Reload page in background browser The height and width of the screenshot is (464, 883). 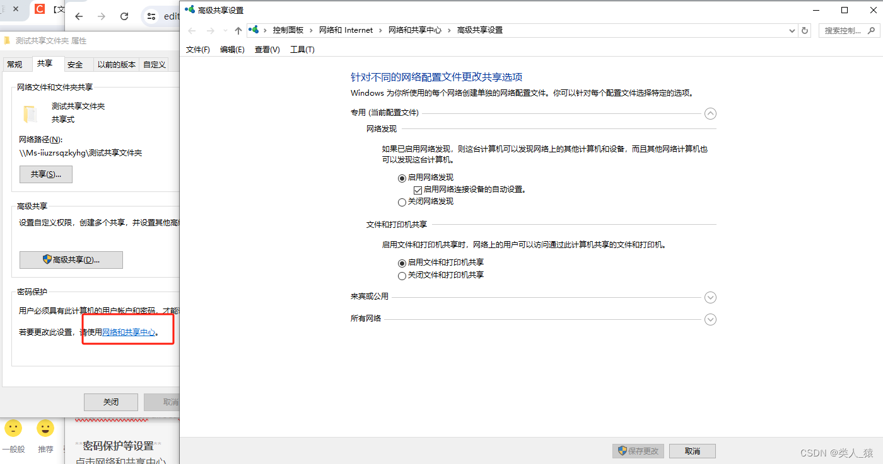(124, 16)
